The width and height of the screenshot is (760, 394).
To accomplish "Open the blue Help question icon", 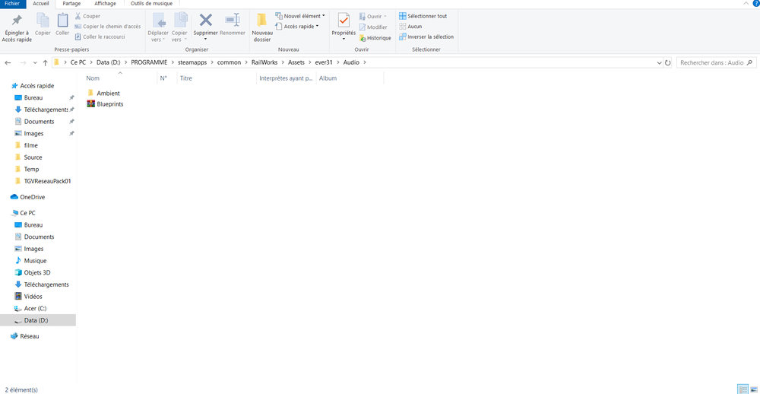I will [757, 3].
